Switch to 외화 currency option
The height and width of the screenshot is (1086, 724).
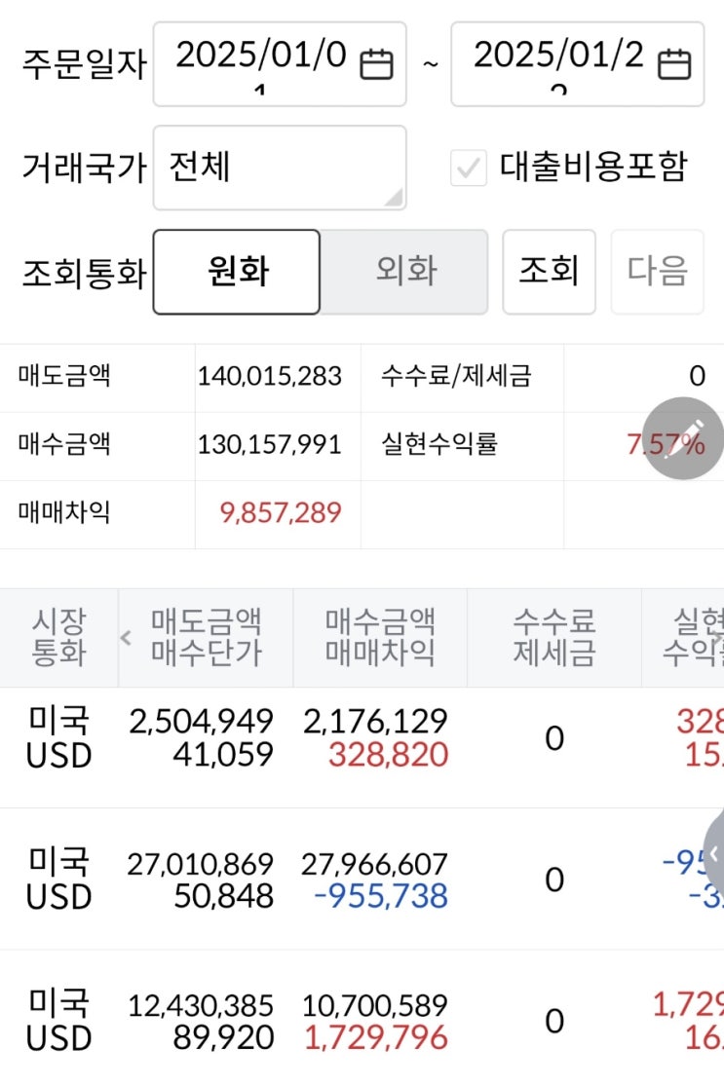click(405, 272)
